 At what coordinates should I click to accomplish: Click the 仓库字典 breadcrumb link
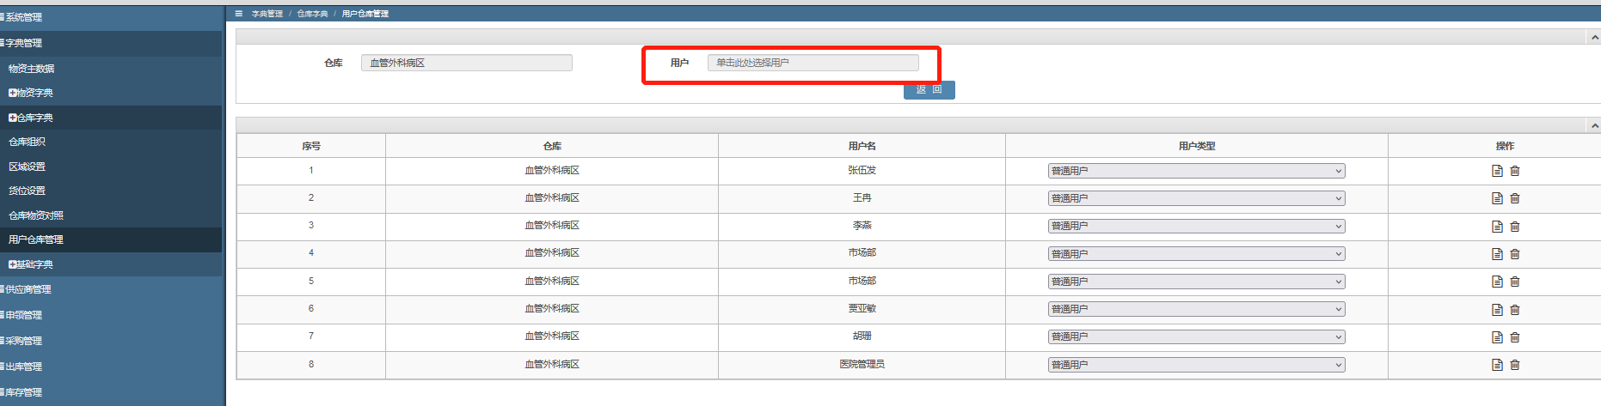pyautogui.click(x=312, y=14)
